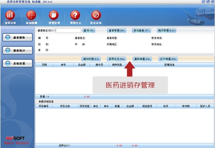This screenshot has width=215, height=148.
Task: Click the 患者姓名 input field
Action: click(68, 30)
